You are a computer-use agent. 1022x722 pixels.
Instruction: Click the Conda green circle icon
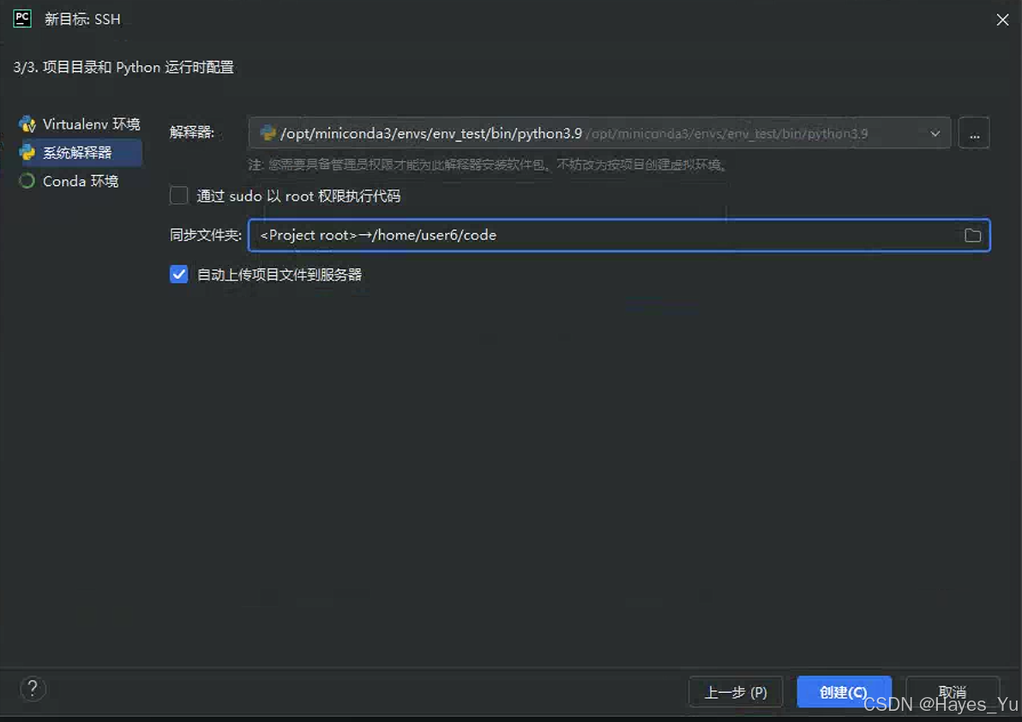click(x=27, y=181)
